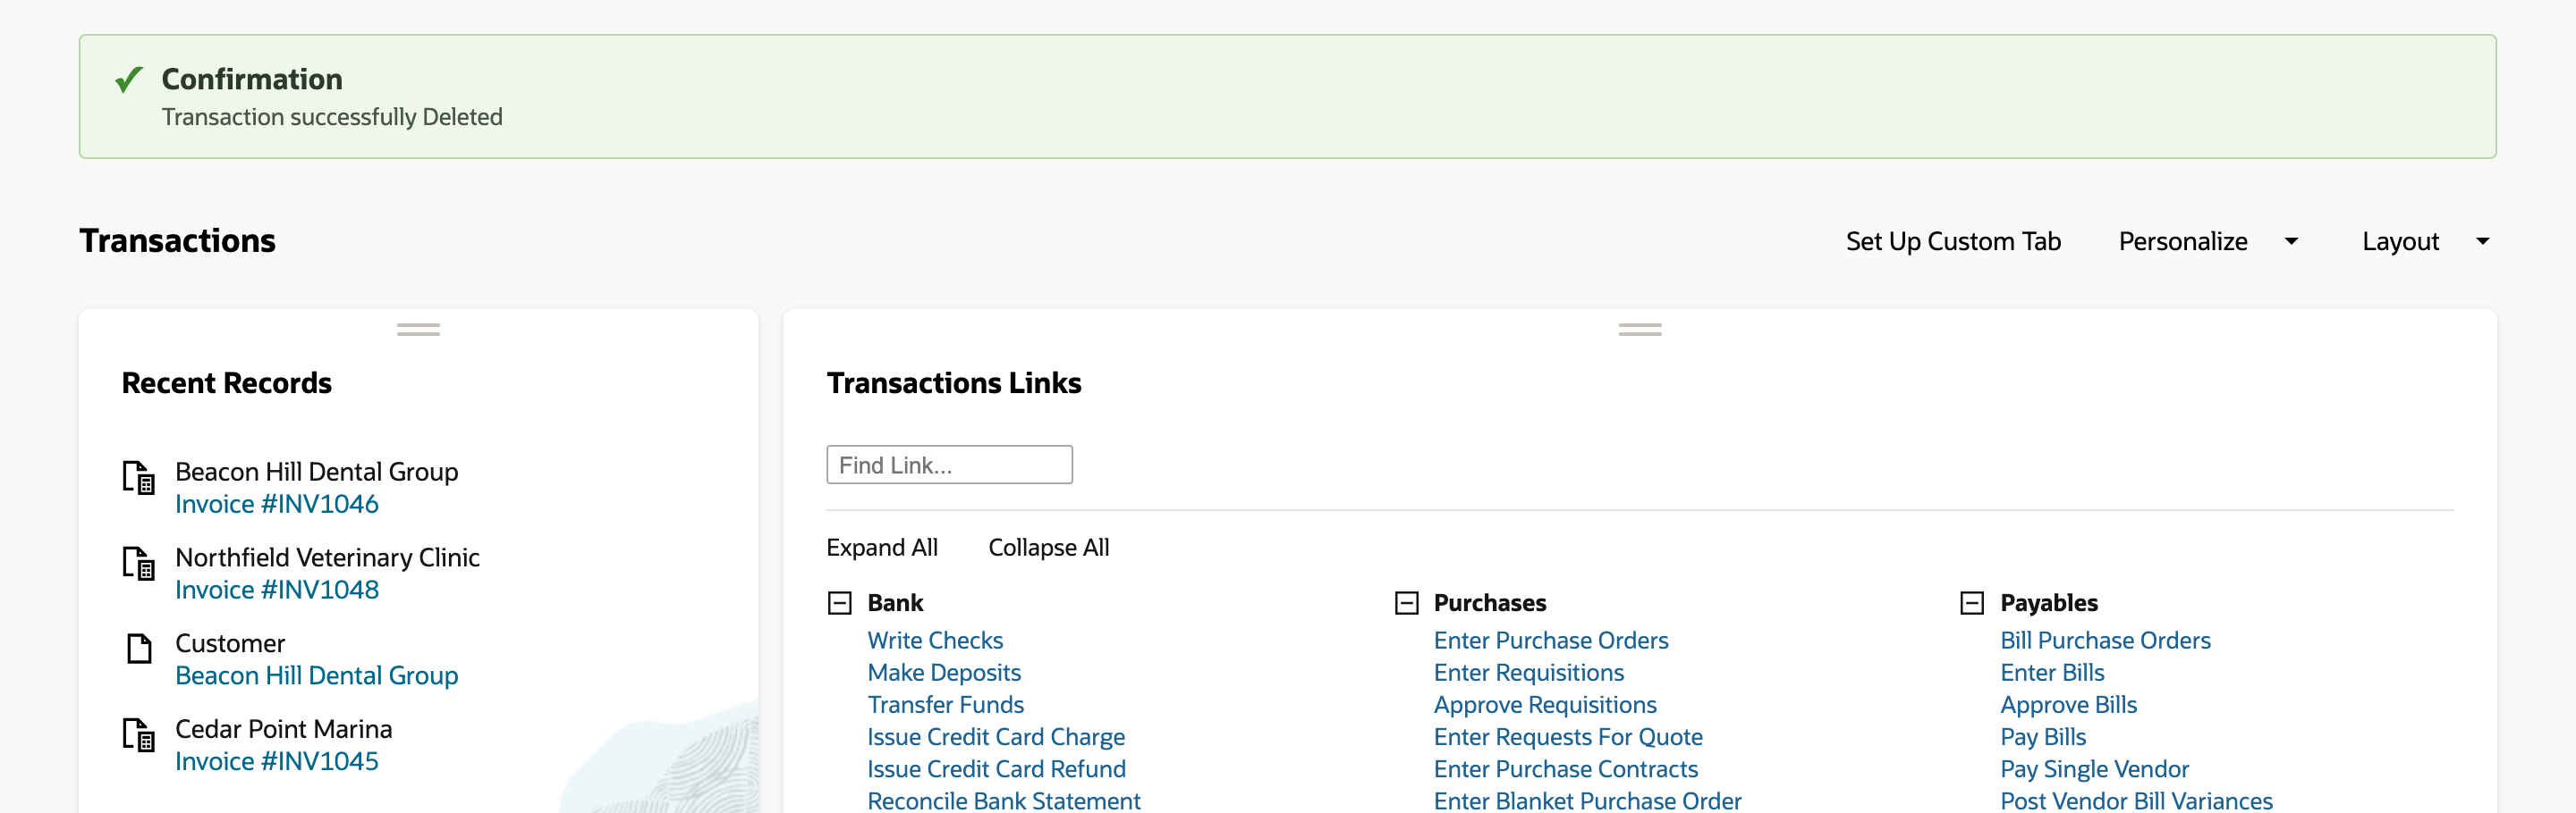2576x813 pixels.
Task: Open Write Checks link
Action: (x=935, y=641)
